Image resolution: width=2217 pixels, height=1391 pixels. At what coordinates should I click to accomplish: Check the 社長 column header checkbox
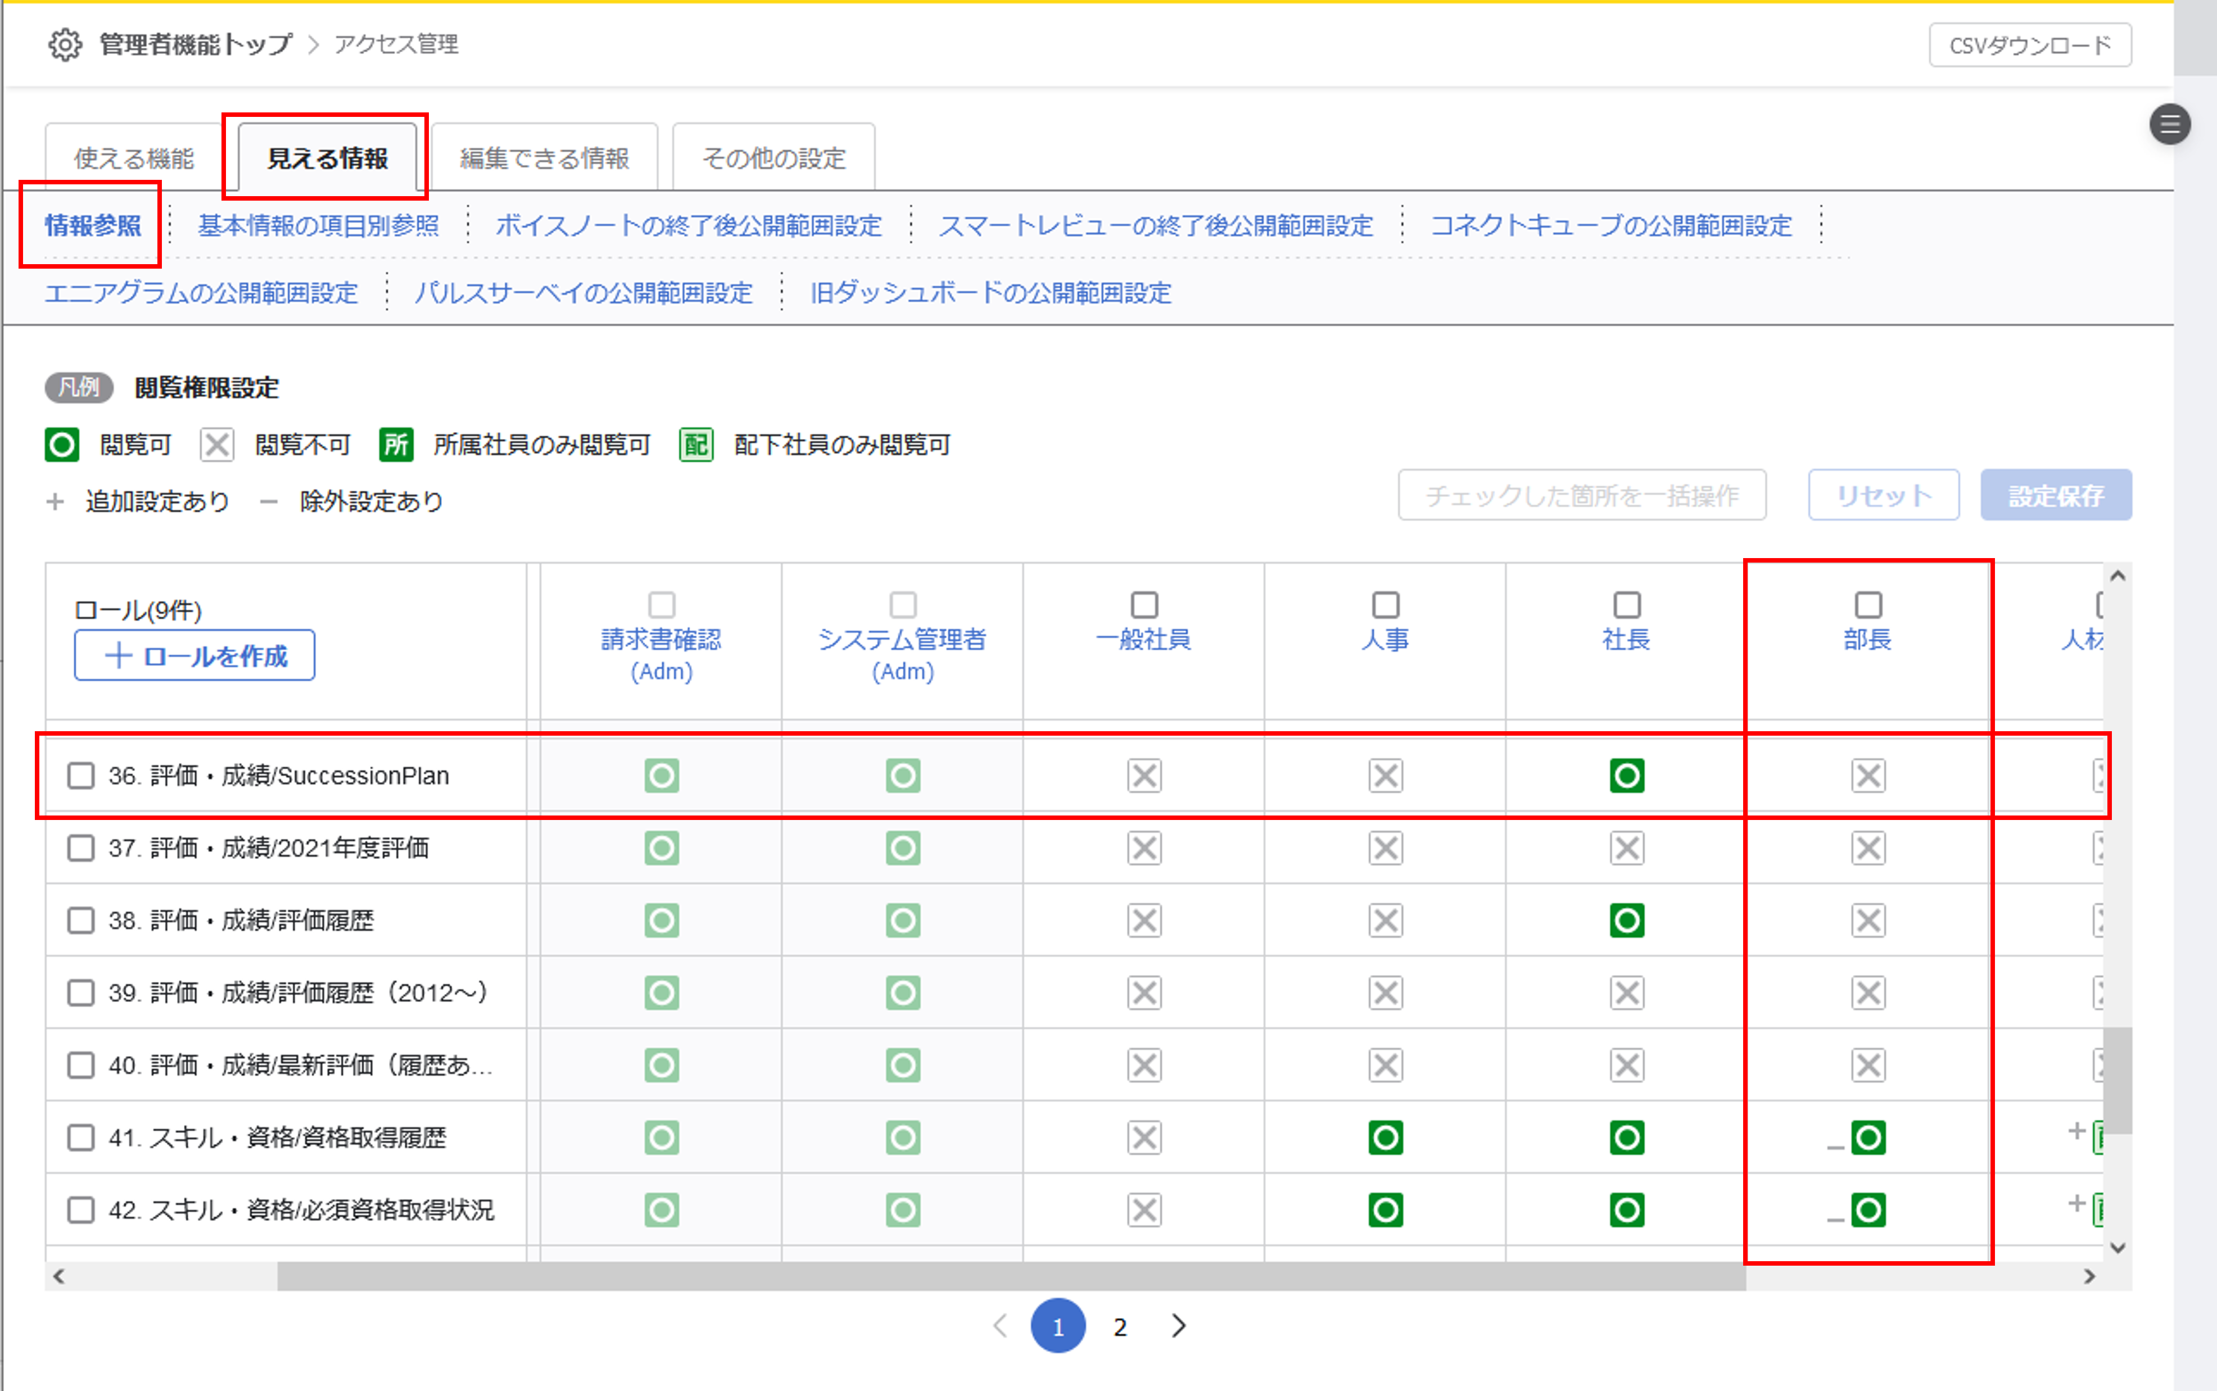[x=1626, y=604]
